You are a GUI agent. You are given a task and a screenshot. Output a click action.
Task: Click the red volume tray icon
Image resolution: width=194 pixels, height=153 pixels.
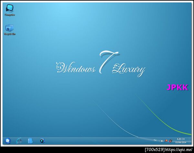tap(171, 141)
